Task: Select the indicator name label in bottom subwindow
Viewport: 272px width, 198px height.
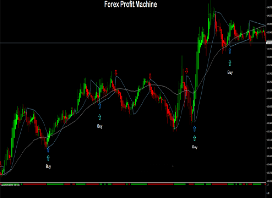Action: 10,185
